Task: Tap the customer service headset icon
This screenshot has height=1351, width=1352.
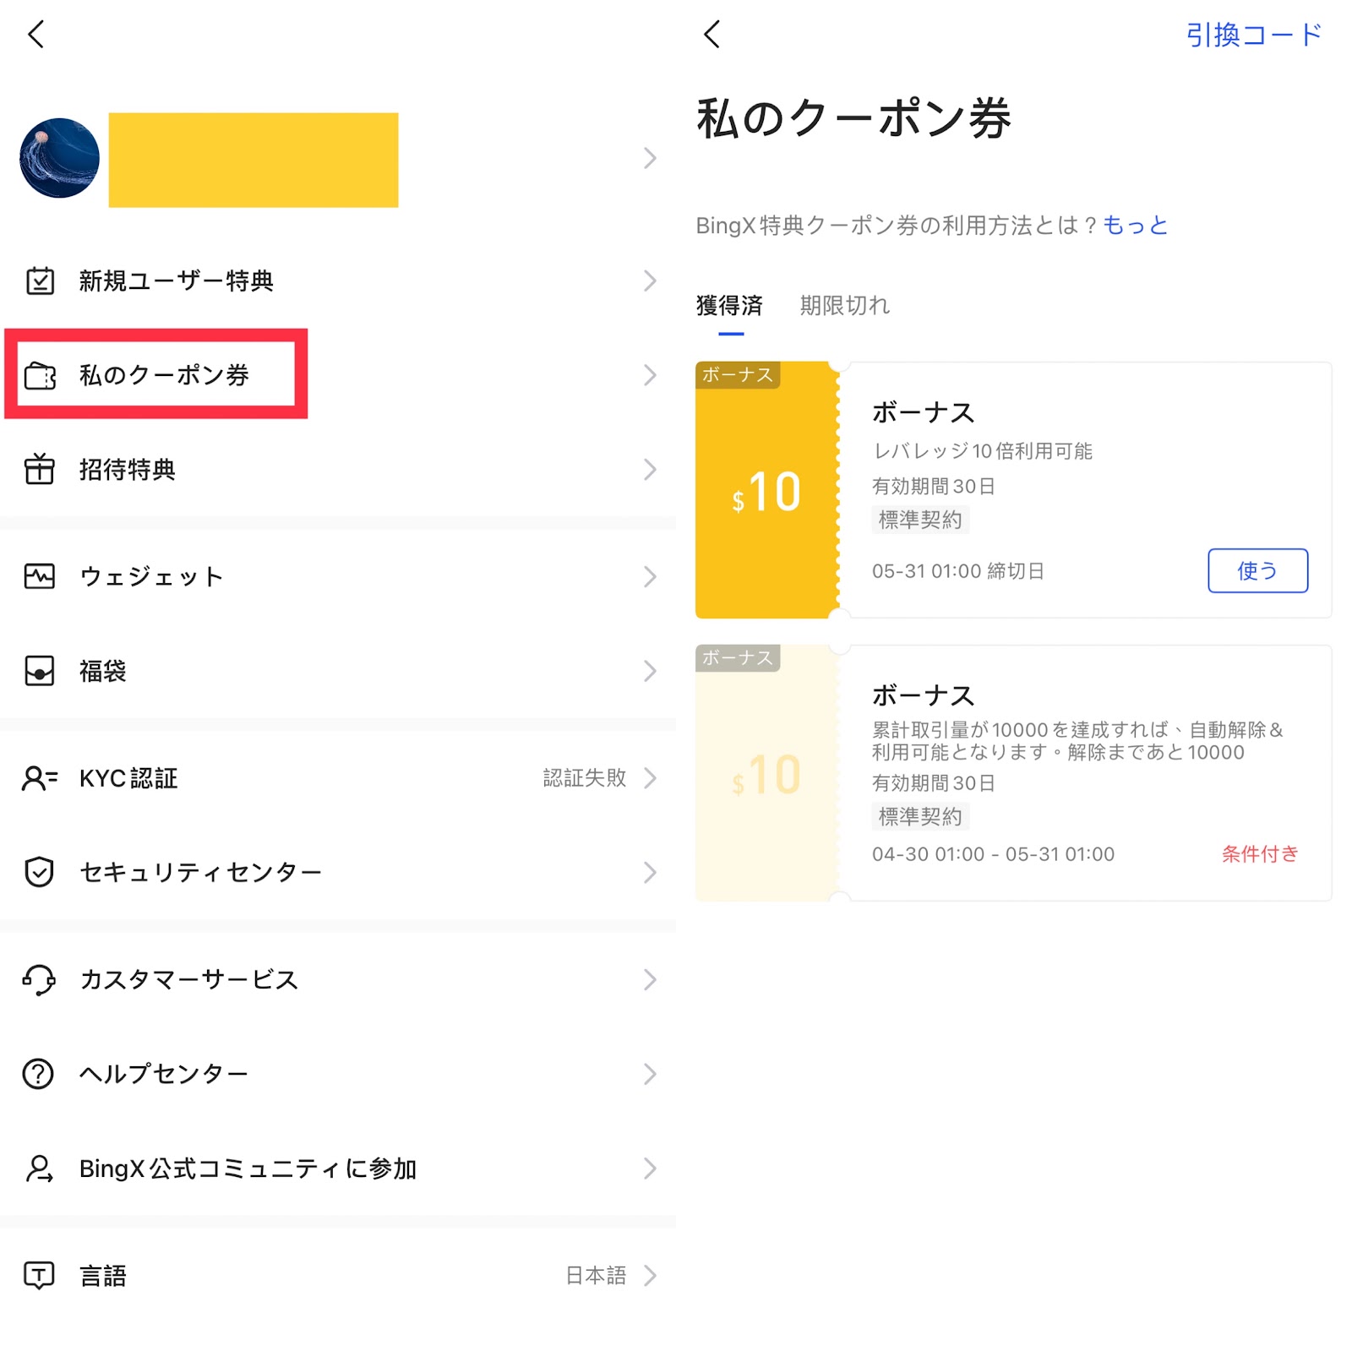Action: 40,980
